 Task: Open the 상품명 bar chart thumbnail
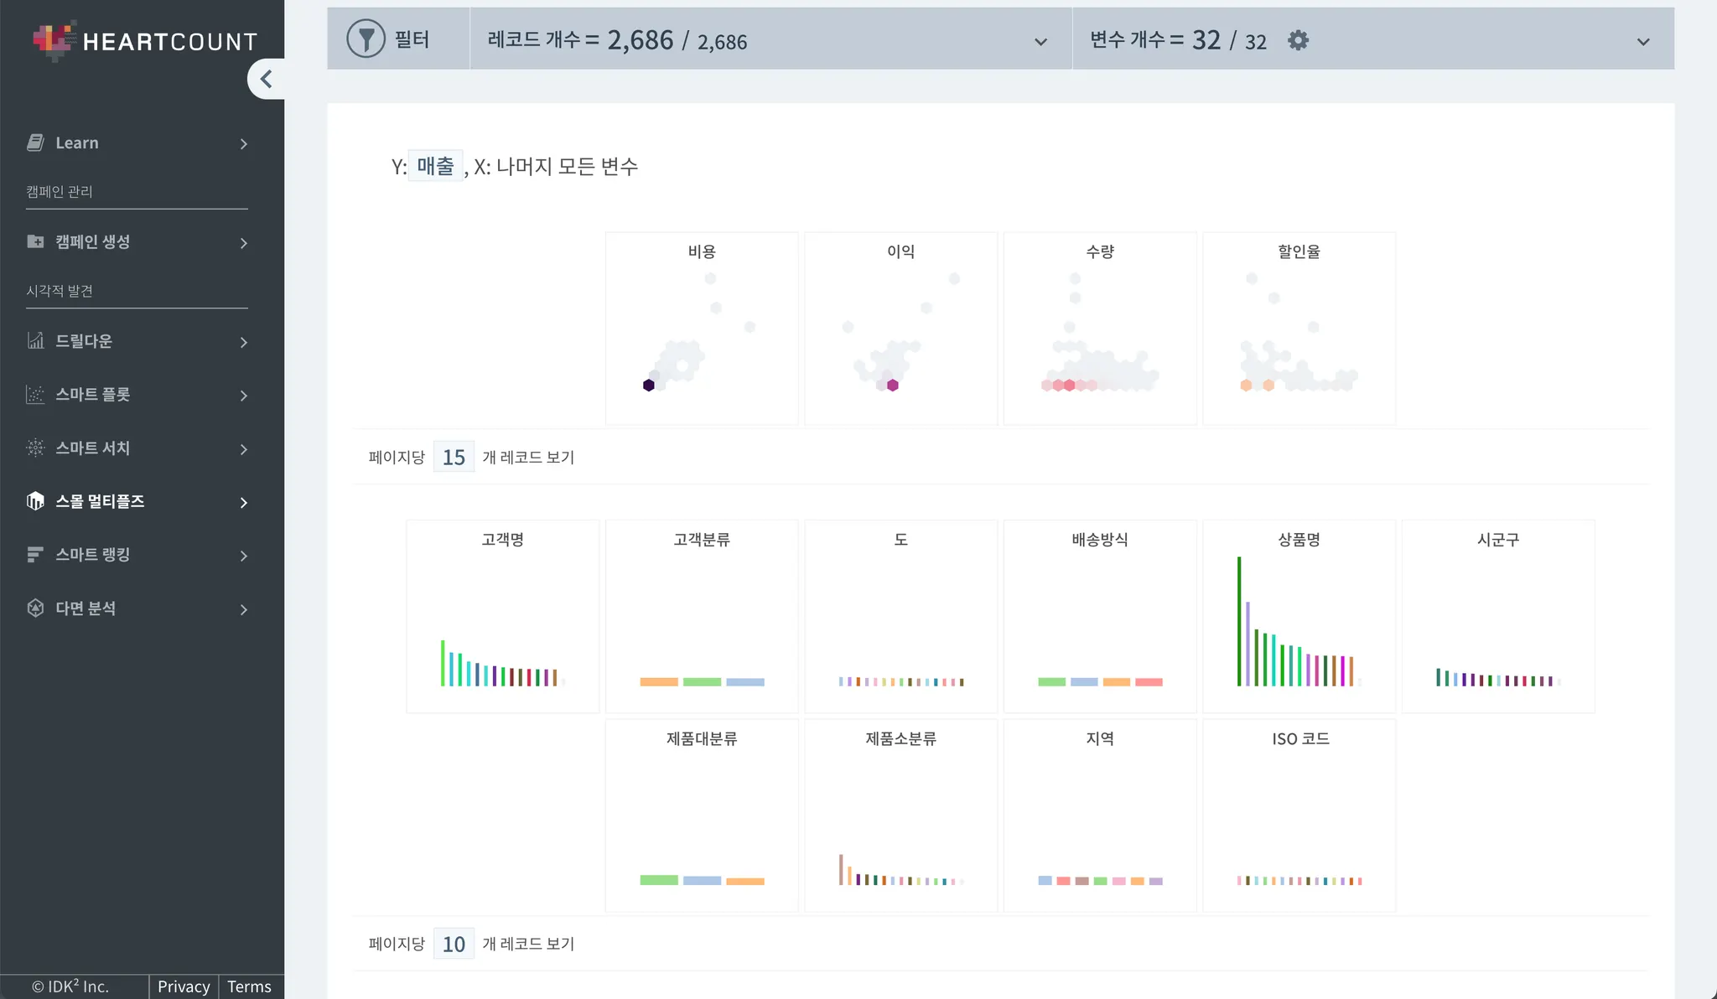pos(1299,616)
